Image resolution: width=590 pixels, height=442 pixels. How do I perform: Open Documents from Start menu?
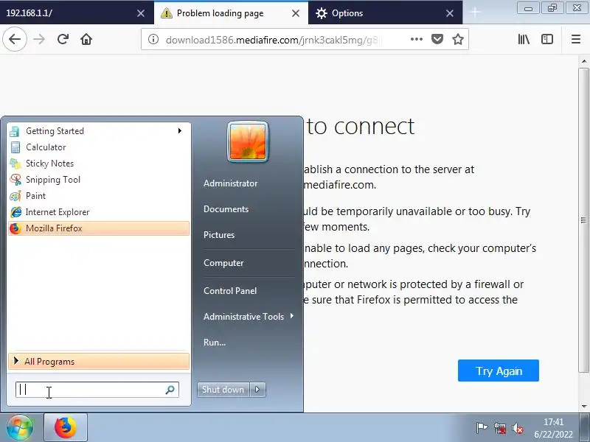click(x=226, y=209)
